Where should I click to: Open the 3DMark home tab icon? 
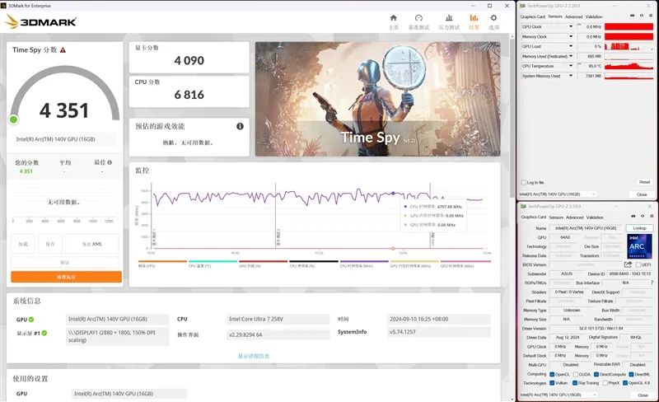coord(394,17)
